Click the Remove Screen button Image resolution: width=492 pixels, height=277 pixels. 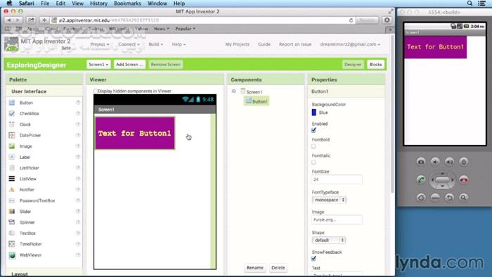(166, 64)
